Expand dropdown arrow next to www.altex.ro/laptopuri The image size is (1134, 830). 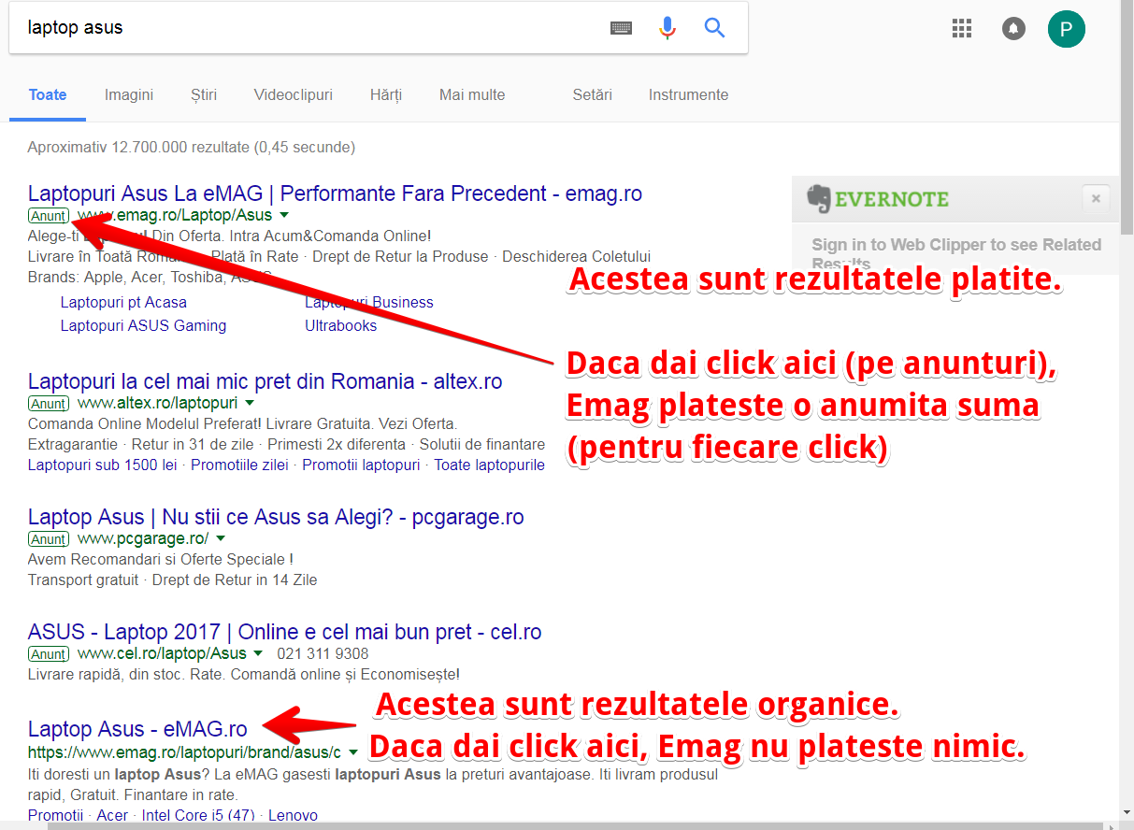249,404
